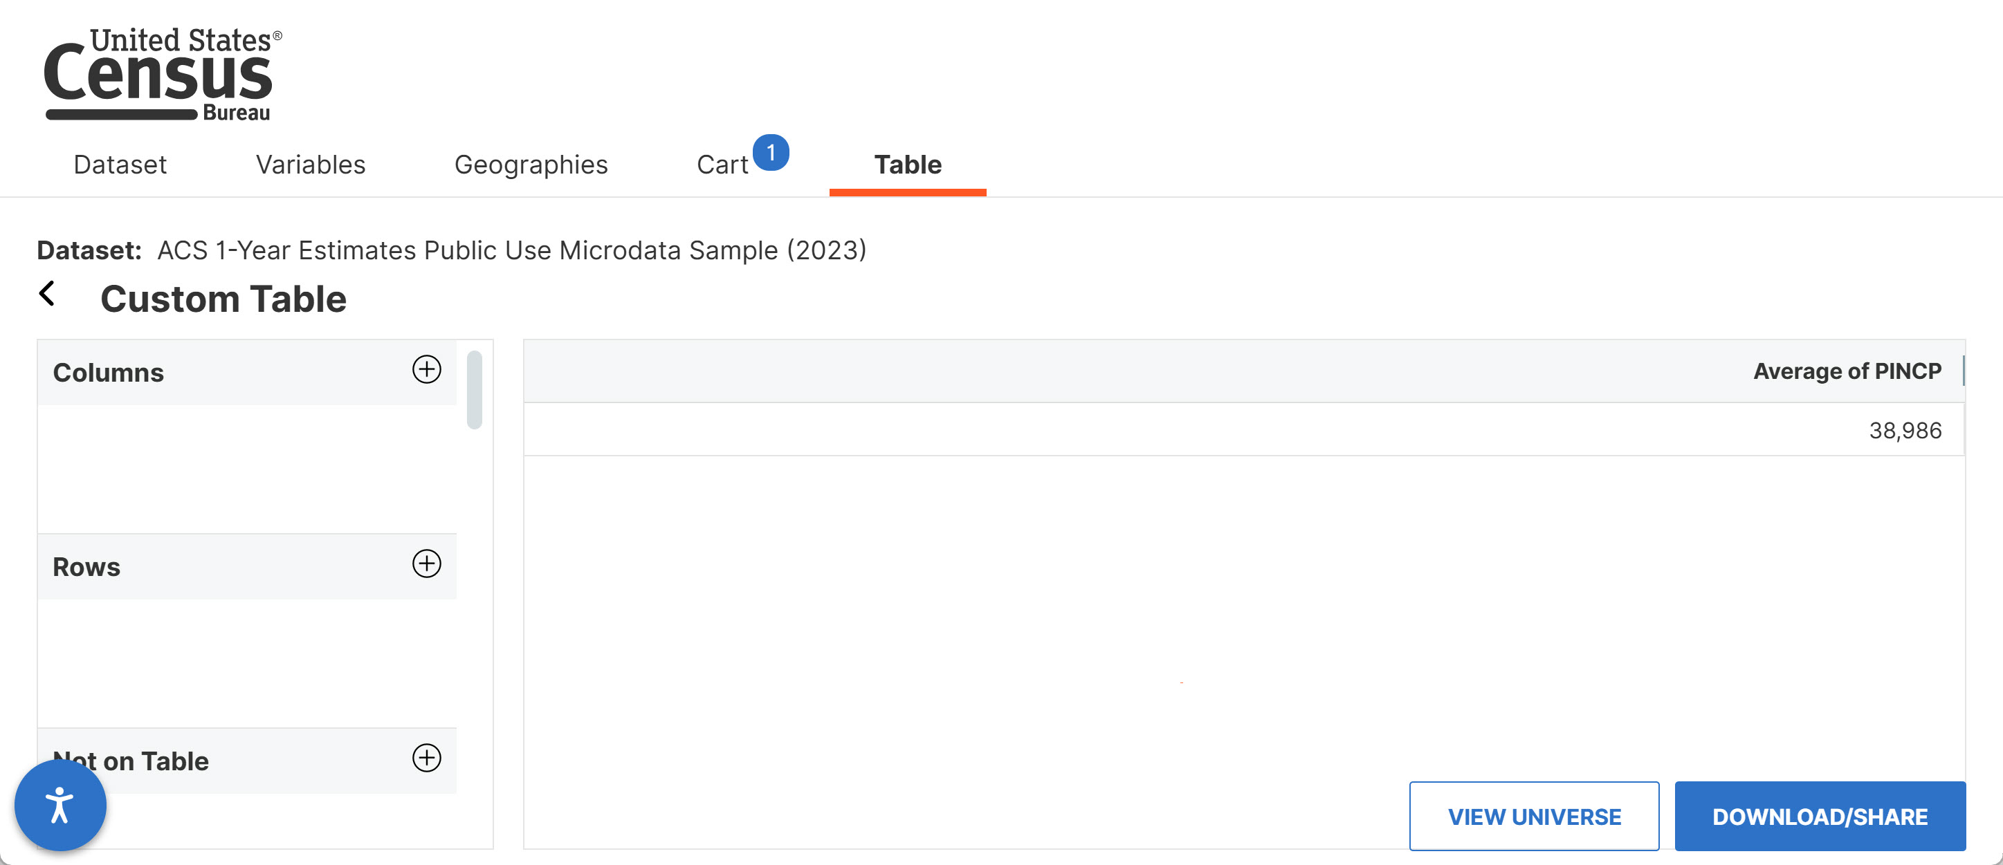Select the Table tab
This screenshot has height=865, width=2003.
(908, 165)
